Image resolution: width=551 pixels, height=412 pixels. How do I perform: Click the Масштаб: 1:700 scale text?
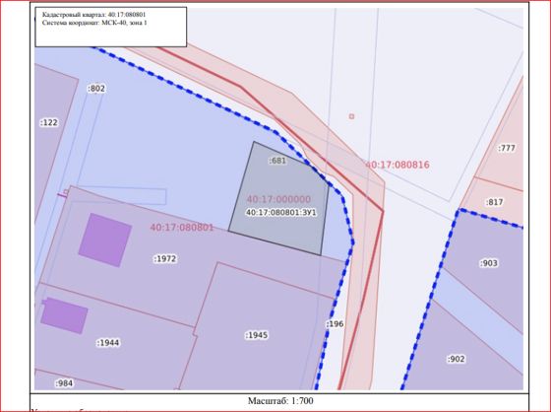pos(280,401)
